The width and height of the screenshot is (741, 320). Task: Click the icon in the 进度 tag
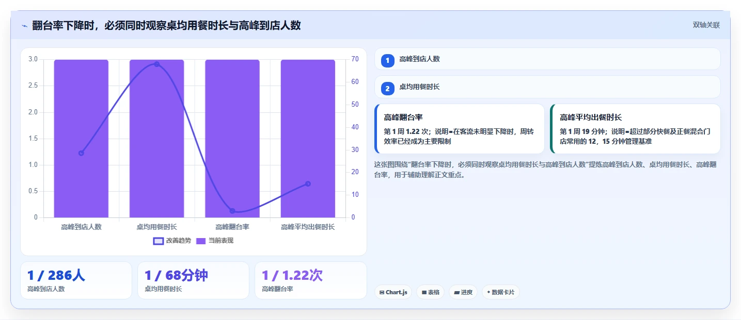click(x=456, y=292)
